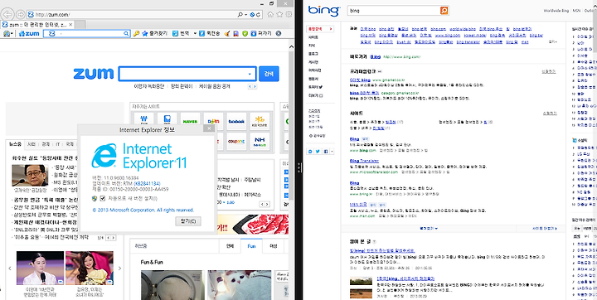Click the blue 검색 search button
The width and height of the screenshot is (597, 300).
coord(269,74)
